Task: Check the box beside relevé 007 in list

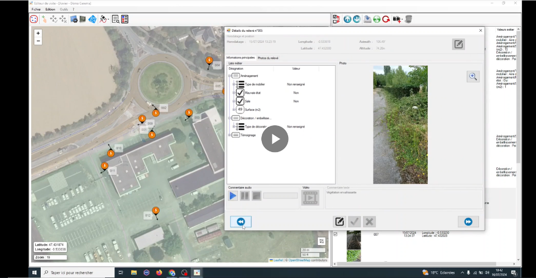Action: [336, 235]
